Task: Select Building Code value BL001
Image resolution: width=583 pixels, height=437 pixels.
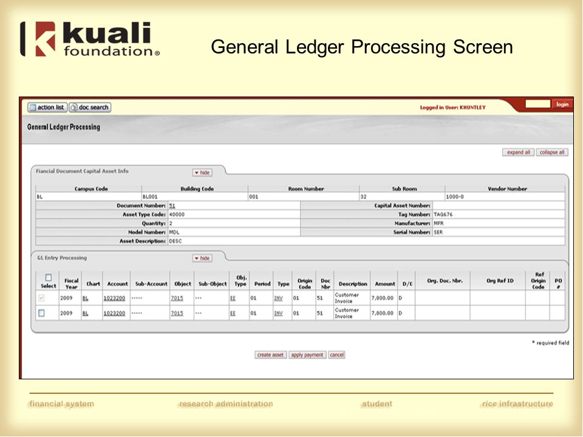Action: (150, 197)
